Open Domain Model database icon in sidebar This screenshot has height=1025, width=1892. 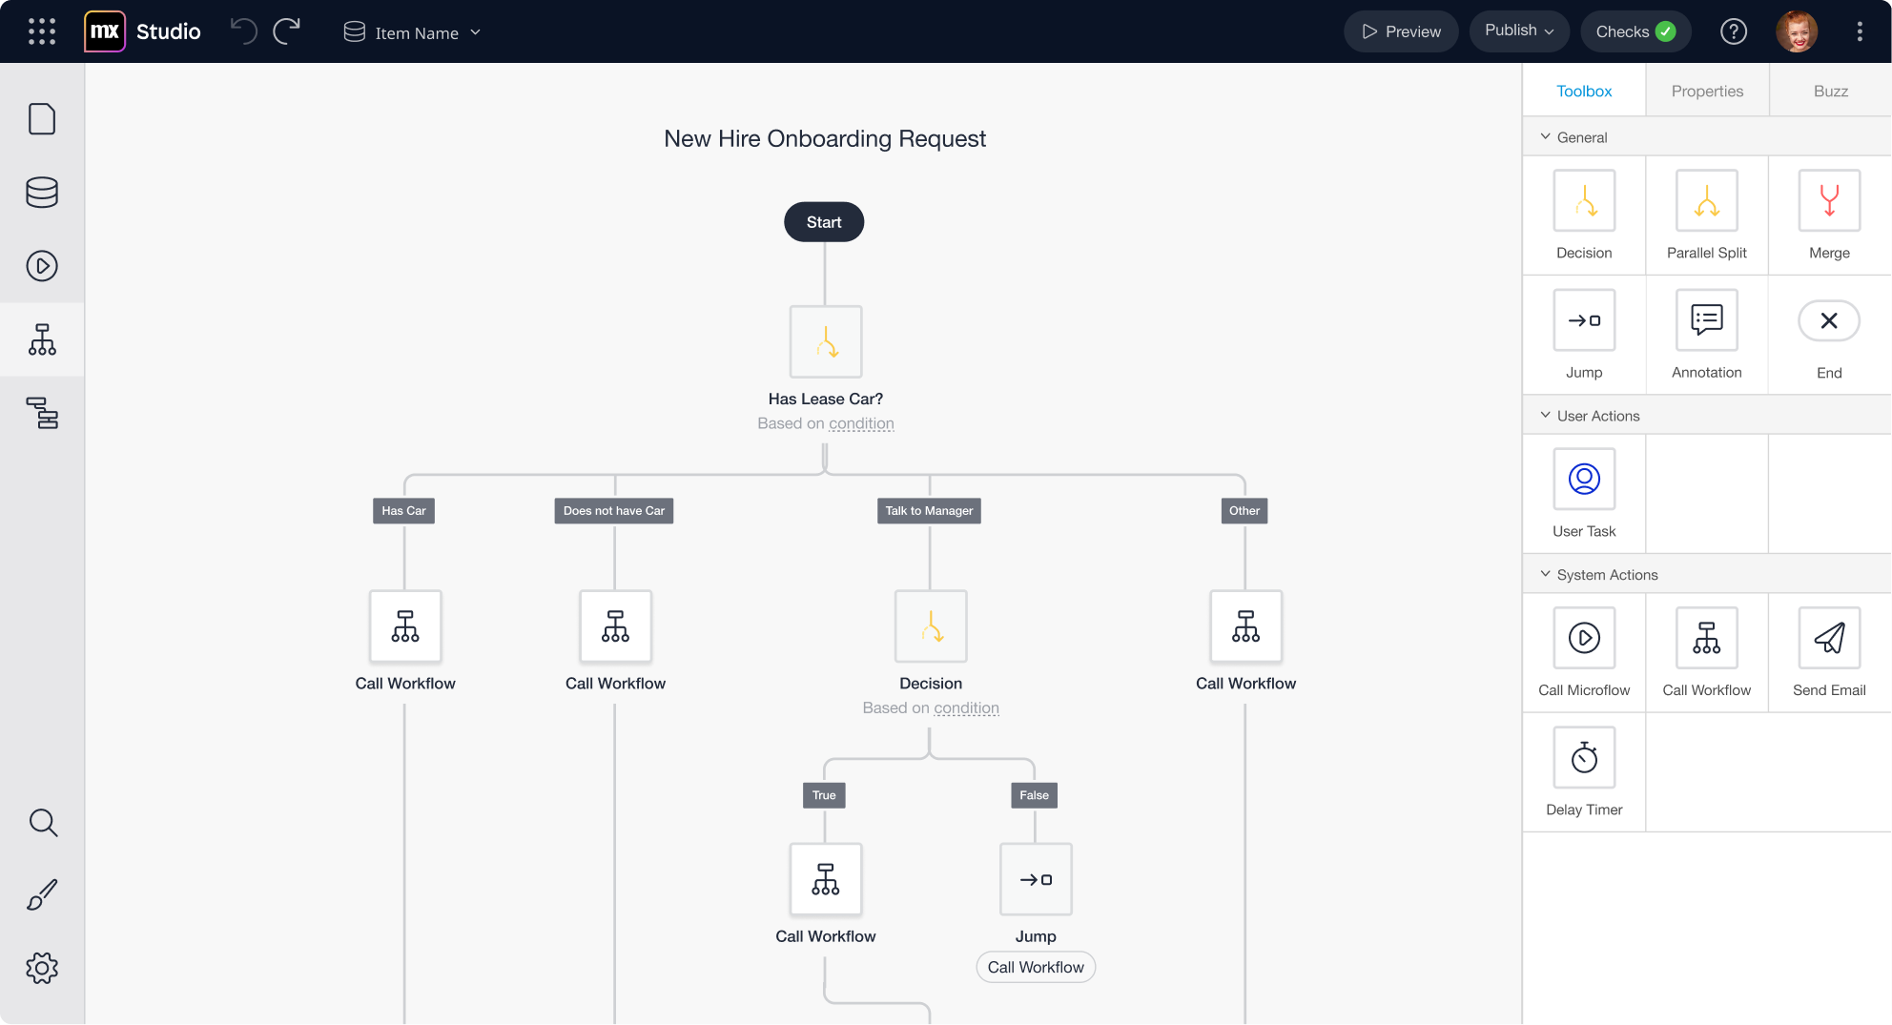point(42,193)
